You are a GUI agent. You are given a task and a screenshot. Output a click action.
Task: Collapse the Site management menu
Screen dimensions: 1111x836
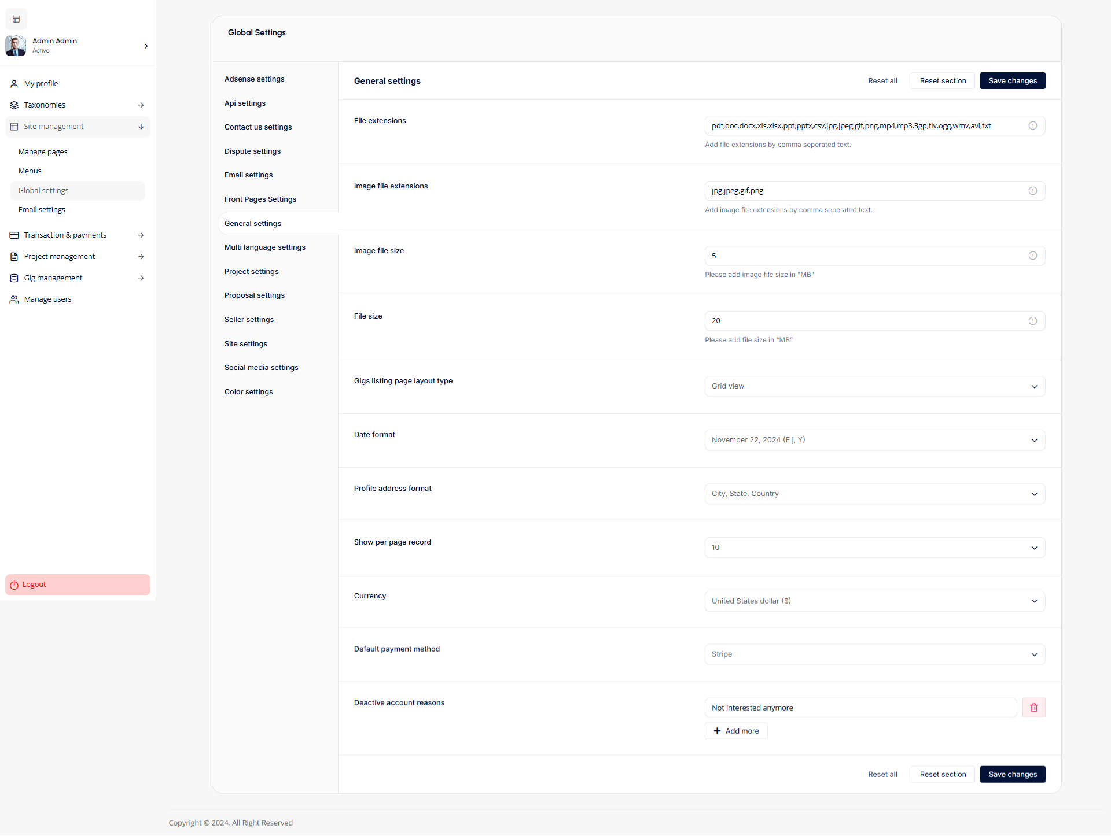141,127
